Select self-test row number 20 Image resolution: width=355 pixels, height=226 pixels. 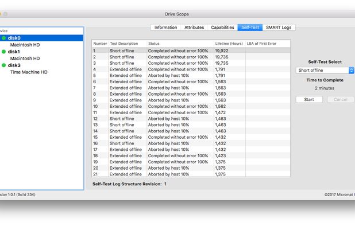tap(191, 168)
